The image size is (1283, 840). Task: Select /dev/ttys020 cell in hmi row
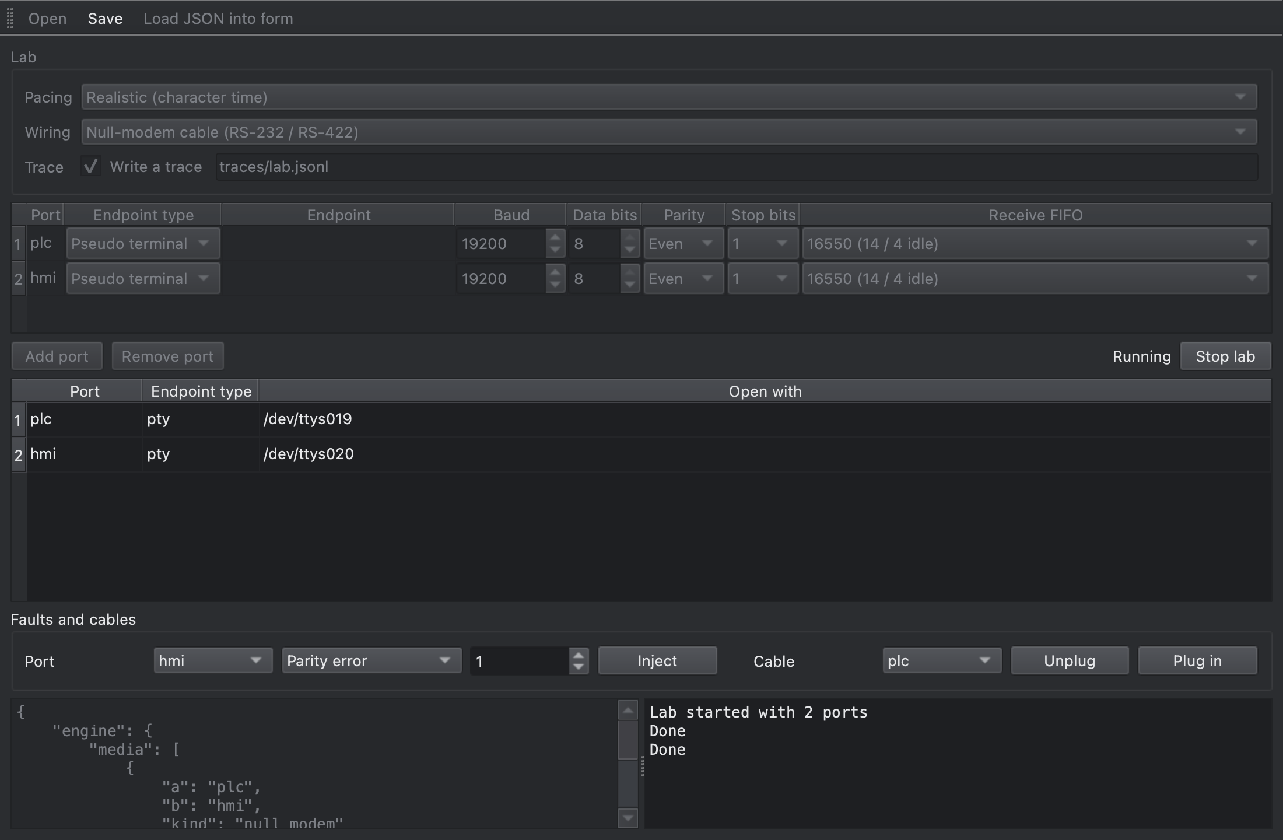coord(765,454)
